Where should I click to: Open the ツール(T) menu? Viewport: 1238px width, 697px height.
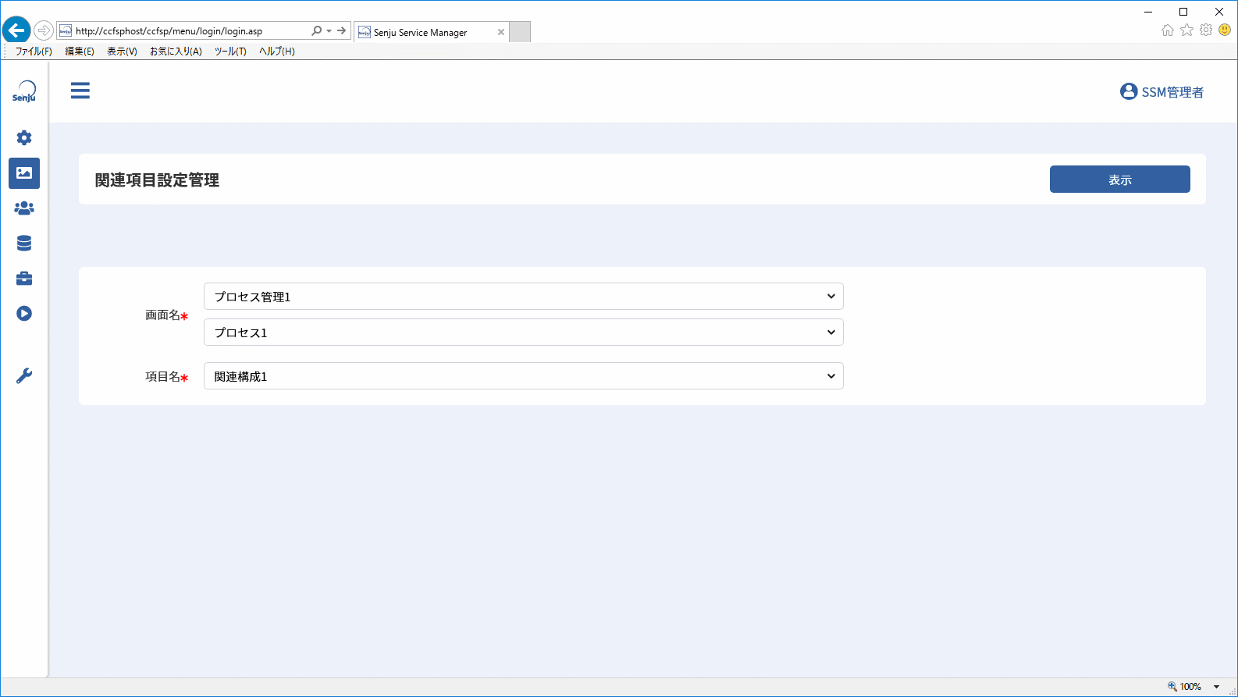point(230,52)
